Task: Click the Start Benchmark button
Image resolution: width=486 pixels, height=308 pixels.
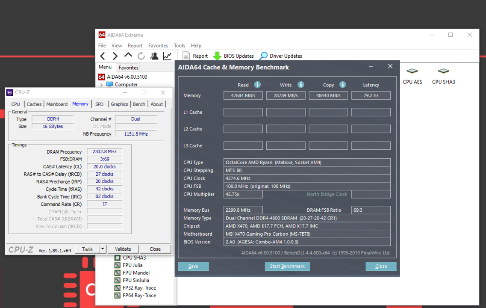Action: pyautogui.click(x=287, y=266)
